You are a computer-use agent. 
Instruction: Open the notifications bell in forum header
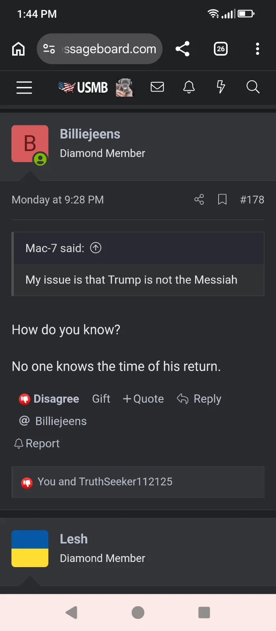tap(189, 87)
